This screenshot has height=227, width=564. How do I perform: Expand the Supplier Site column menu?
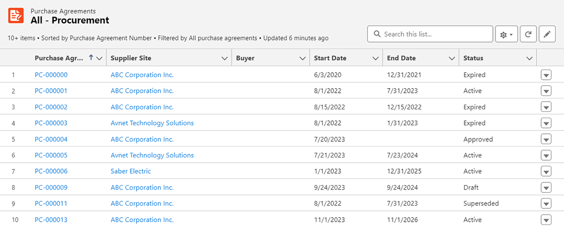click(x=225, y=59)
